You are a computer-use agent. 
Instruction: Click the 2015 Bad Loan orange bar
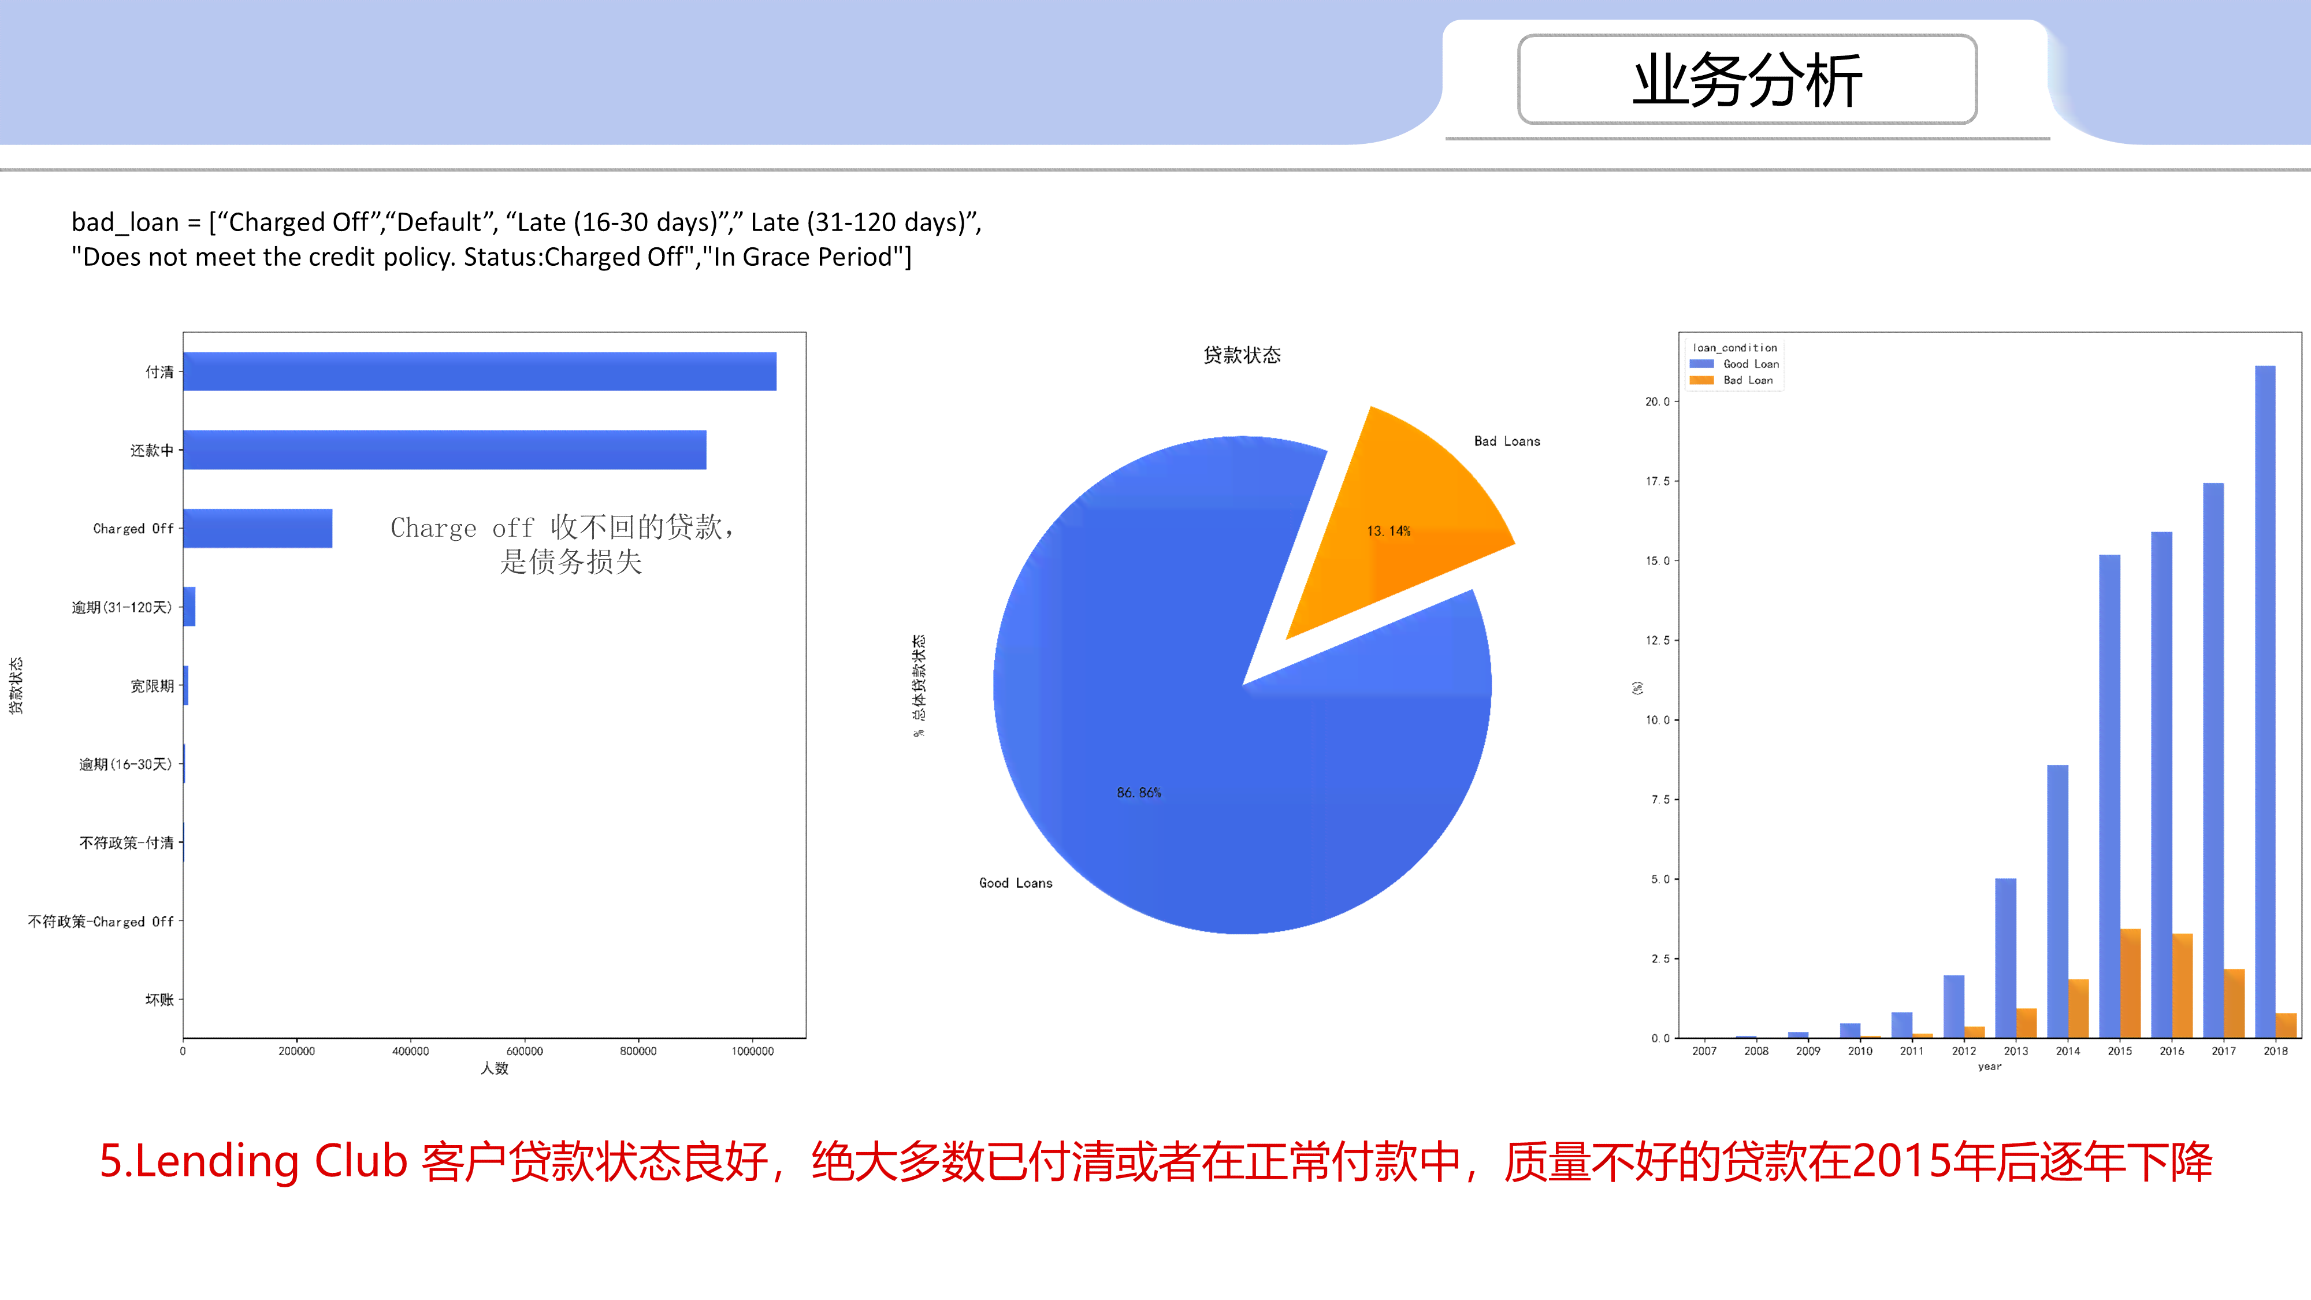coord(2131,983)
